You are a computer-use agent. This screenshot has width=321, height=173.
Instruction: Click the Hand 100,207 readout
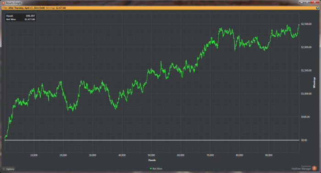coord(21,16)
